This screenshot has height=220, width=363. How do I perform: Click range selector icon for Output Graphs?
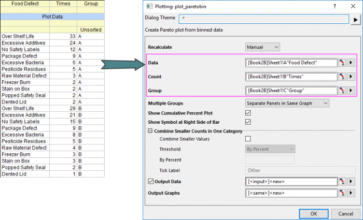click(342, 193)
